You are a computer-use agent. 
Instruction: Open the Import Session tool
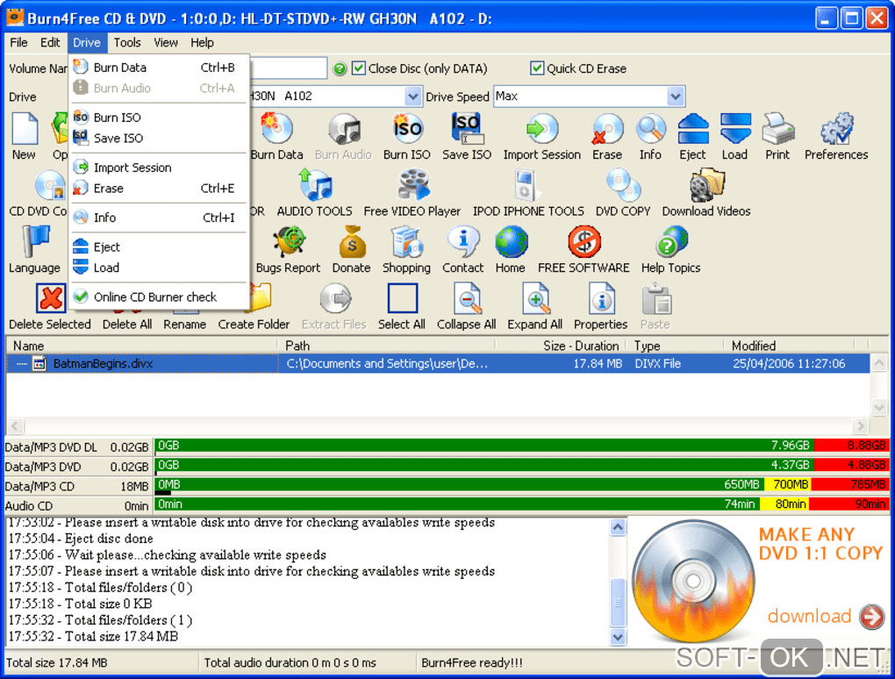[x=541, y=131]
